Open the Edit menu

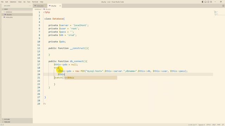7,2
